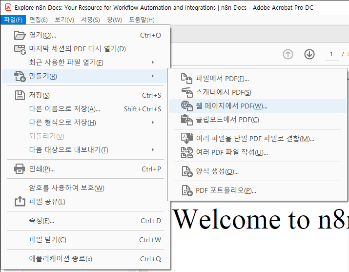Viewport: 349px width, 272px height.
Task: Open the 파일(F) menu
Action: click(13, 20)
